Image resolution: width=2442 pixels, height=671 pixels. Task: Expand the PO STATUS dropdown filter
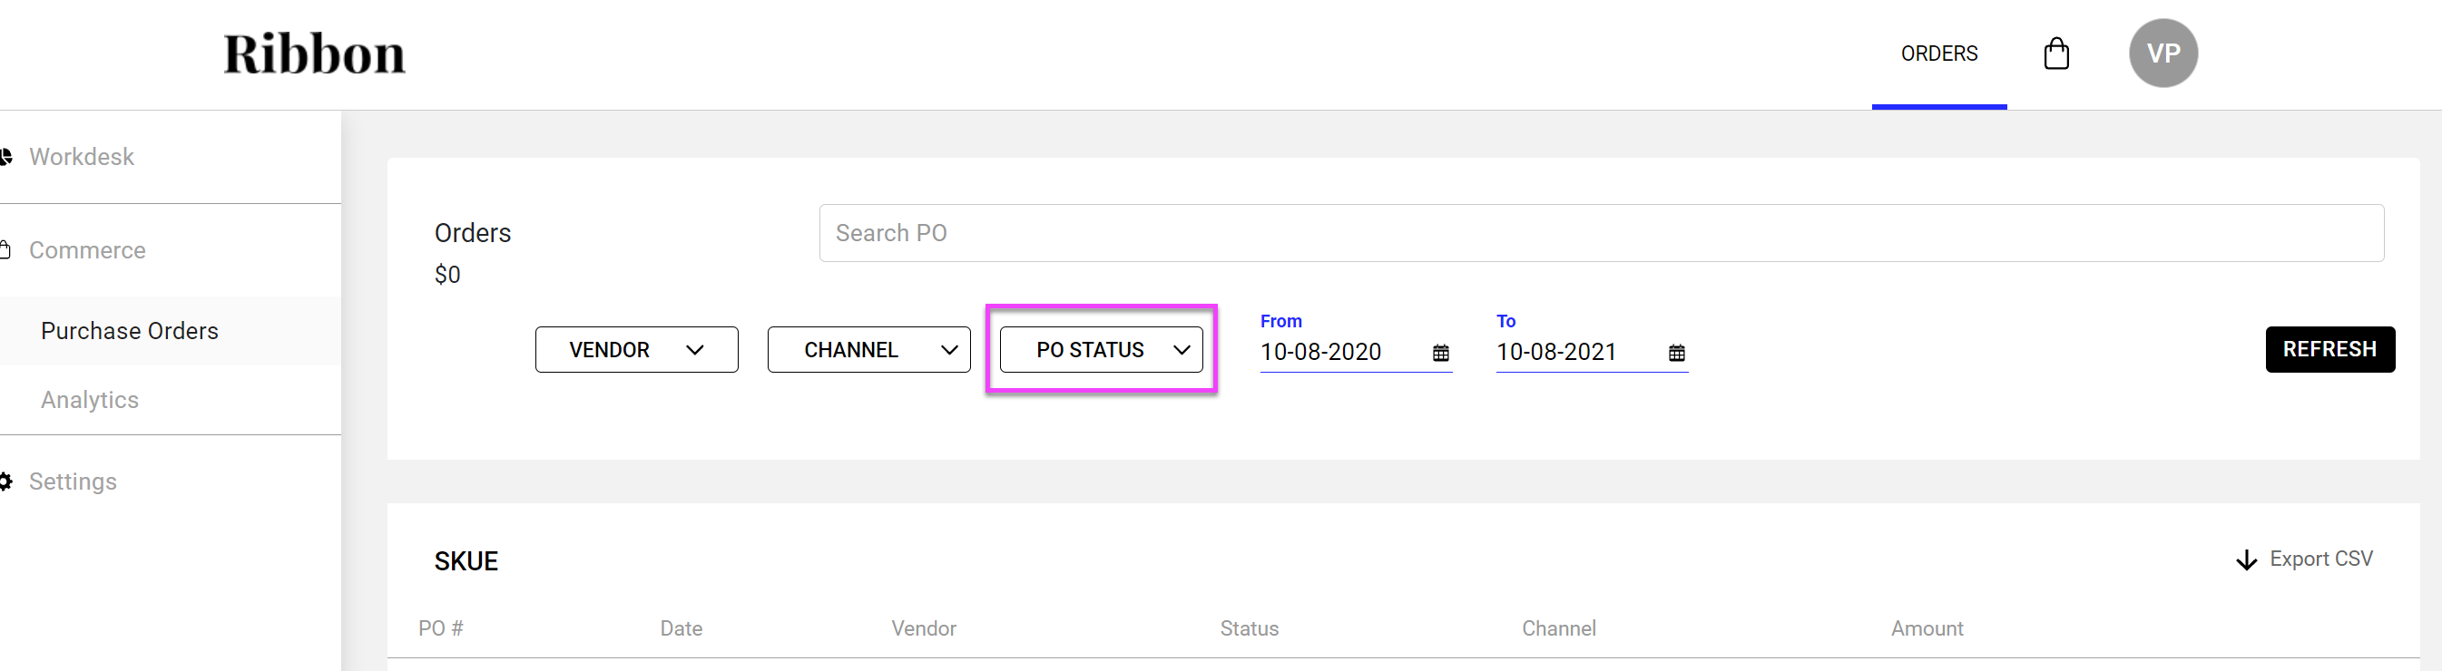click(x=1101, y=350)
